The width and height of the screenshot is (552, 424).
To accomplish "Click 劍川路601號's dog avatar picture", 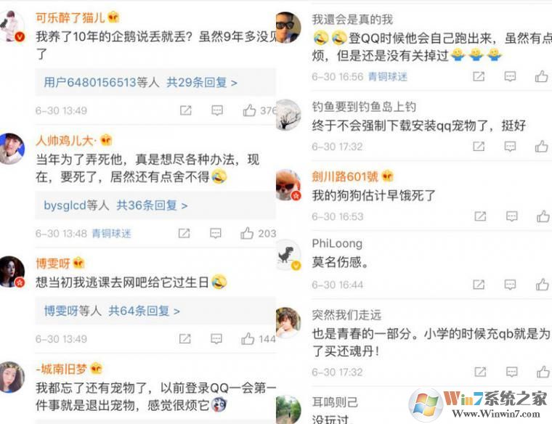I will pyautogui.click(x=288, y=185).
